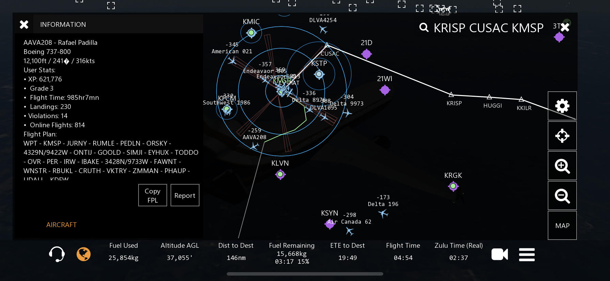The width and height of the screenshot is (610, 281).
Task: Switch map type with MAP button
Action: click(562, 225)
